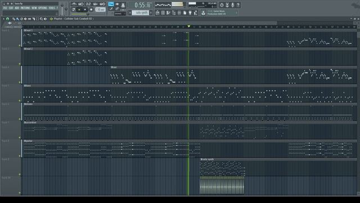Open the OPTIONS menu
This screenshot has width=360, height=203.
coord(43,8)
